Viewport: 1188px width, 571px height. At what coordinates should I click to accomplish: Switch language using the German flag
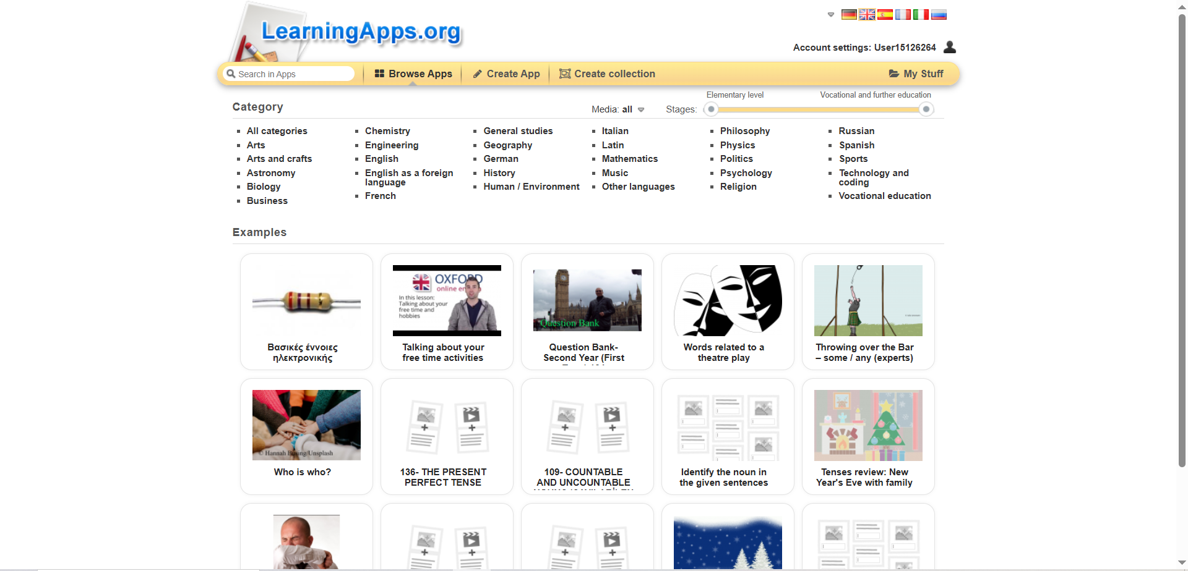click(849, 14)
